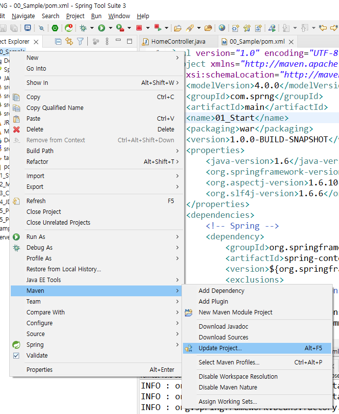Open the Window menu
Screen dimensions: 339x414
click(119, 16)
